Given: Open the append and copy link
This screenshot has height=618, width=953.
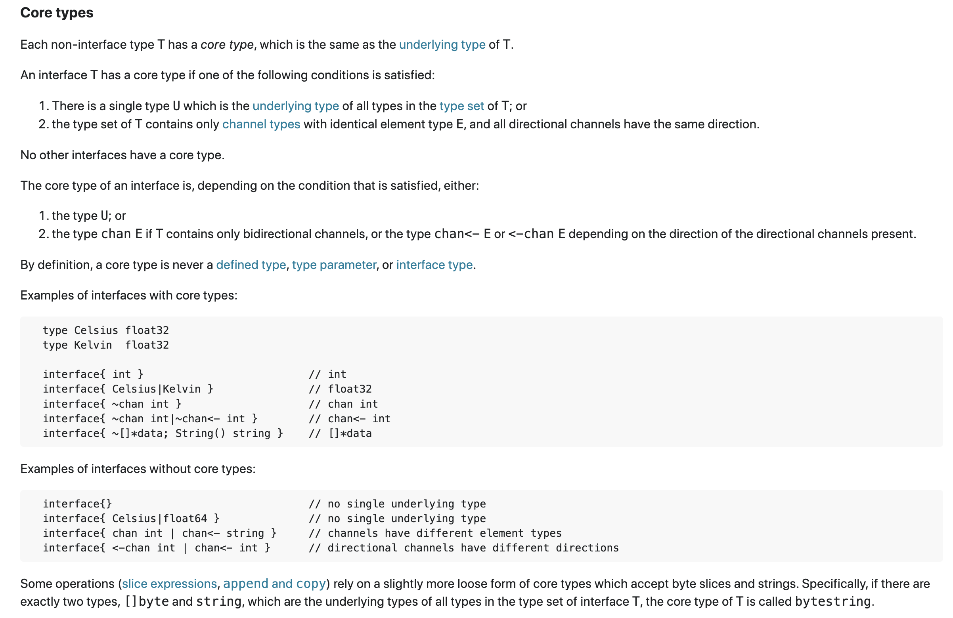Looking at the screenshot, I should pyautogui.click(x=274, y=584).
